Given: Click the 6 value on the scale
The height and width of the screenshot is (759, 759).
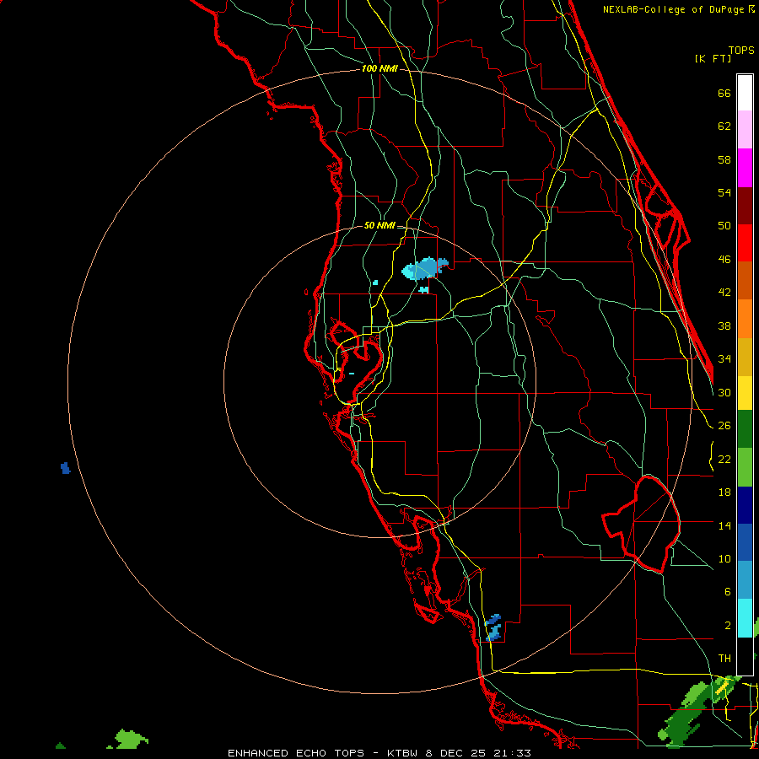Looking at the screenshot, I should [727, 592].
